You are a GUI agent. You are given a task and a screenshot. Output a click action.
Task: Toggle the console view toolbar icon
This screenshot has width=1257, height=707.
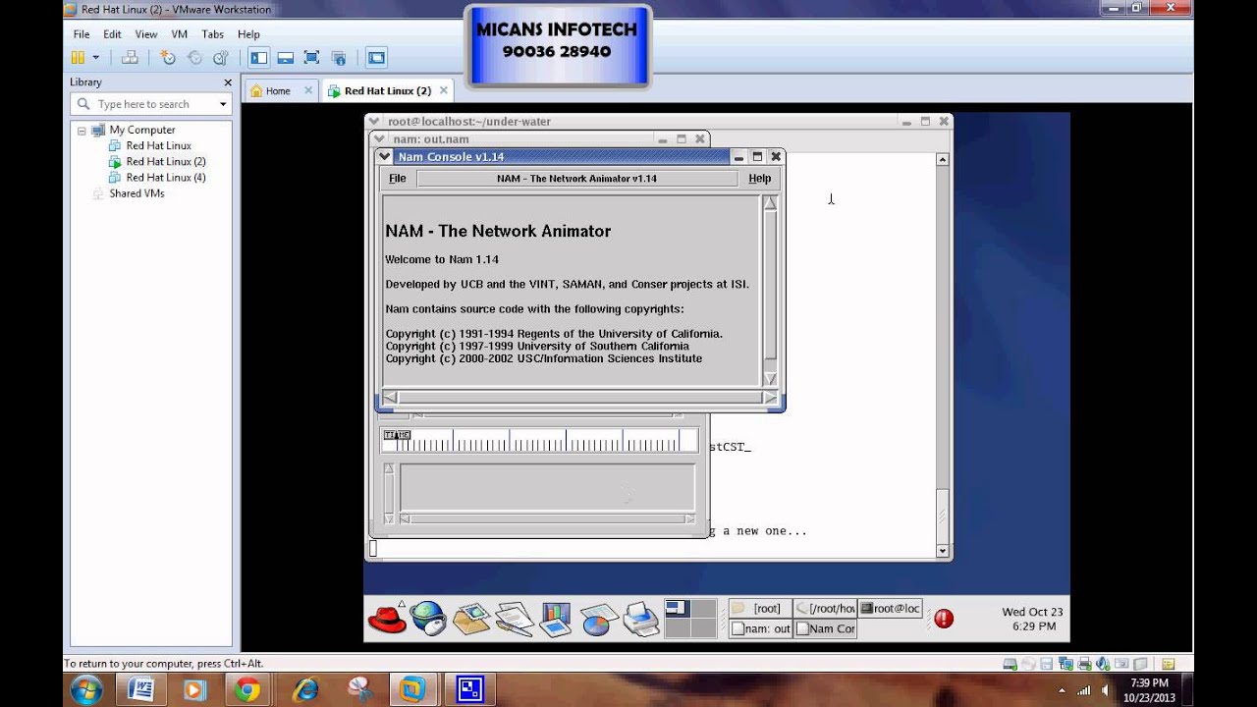point(376,58)
